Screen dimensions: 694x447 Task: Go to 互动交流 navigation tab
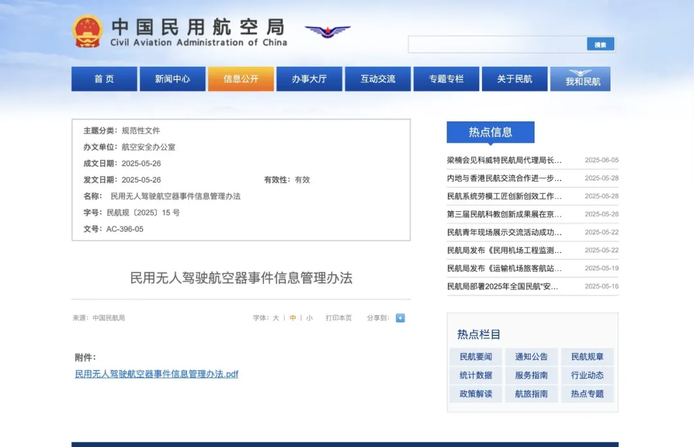coord(378,79)
